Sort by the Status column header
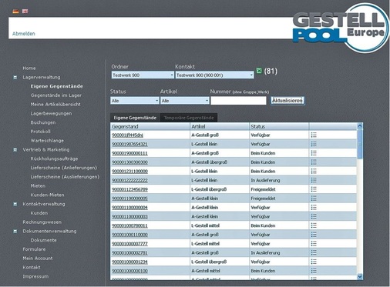Viewport: 390px width, 287px height. point(279,126)
